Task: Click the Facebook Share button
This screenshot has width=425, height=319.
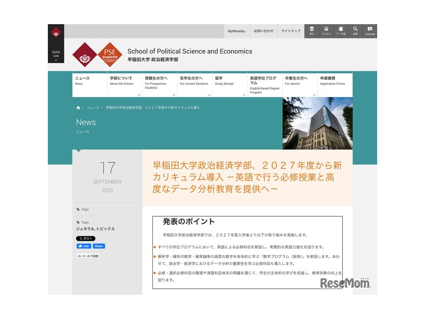Action: coord(99,246)
